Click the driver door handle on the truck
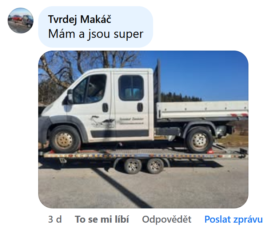This screenshot has height=227, width=267. (x=105, y=108)
